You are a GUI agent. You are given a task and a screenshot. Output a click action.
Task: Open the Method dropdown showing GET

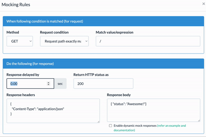tap(20, 41)
